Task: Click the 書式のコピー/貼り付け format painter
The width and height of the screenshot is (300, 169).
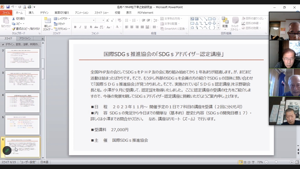Action: click(26, 29)
